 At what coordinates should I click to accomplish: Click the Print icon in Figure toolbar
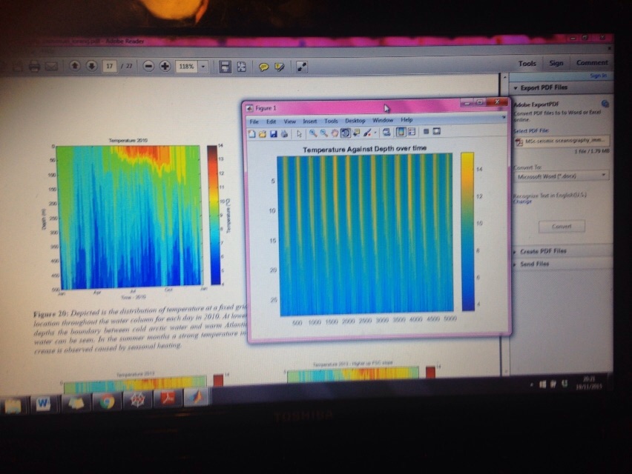285,134
